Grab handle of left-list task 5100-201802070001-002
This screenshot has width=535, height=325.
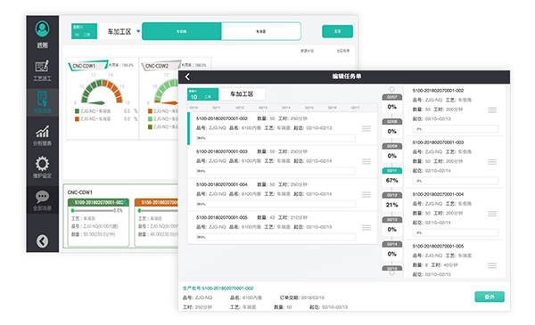click(366, 128)
